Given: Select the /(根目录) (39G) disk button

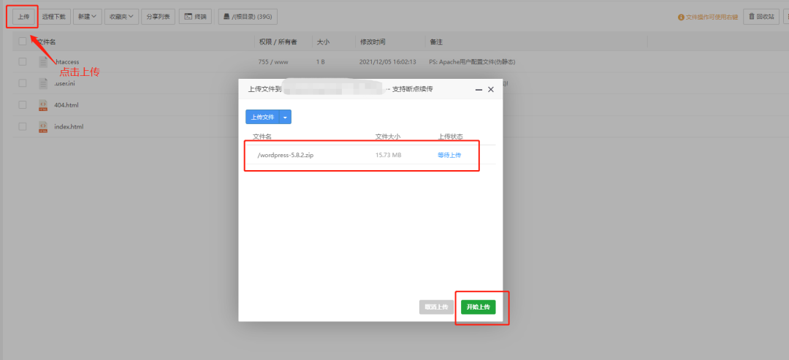Looking at the screenshot, I should 248,17.
